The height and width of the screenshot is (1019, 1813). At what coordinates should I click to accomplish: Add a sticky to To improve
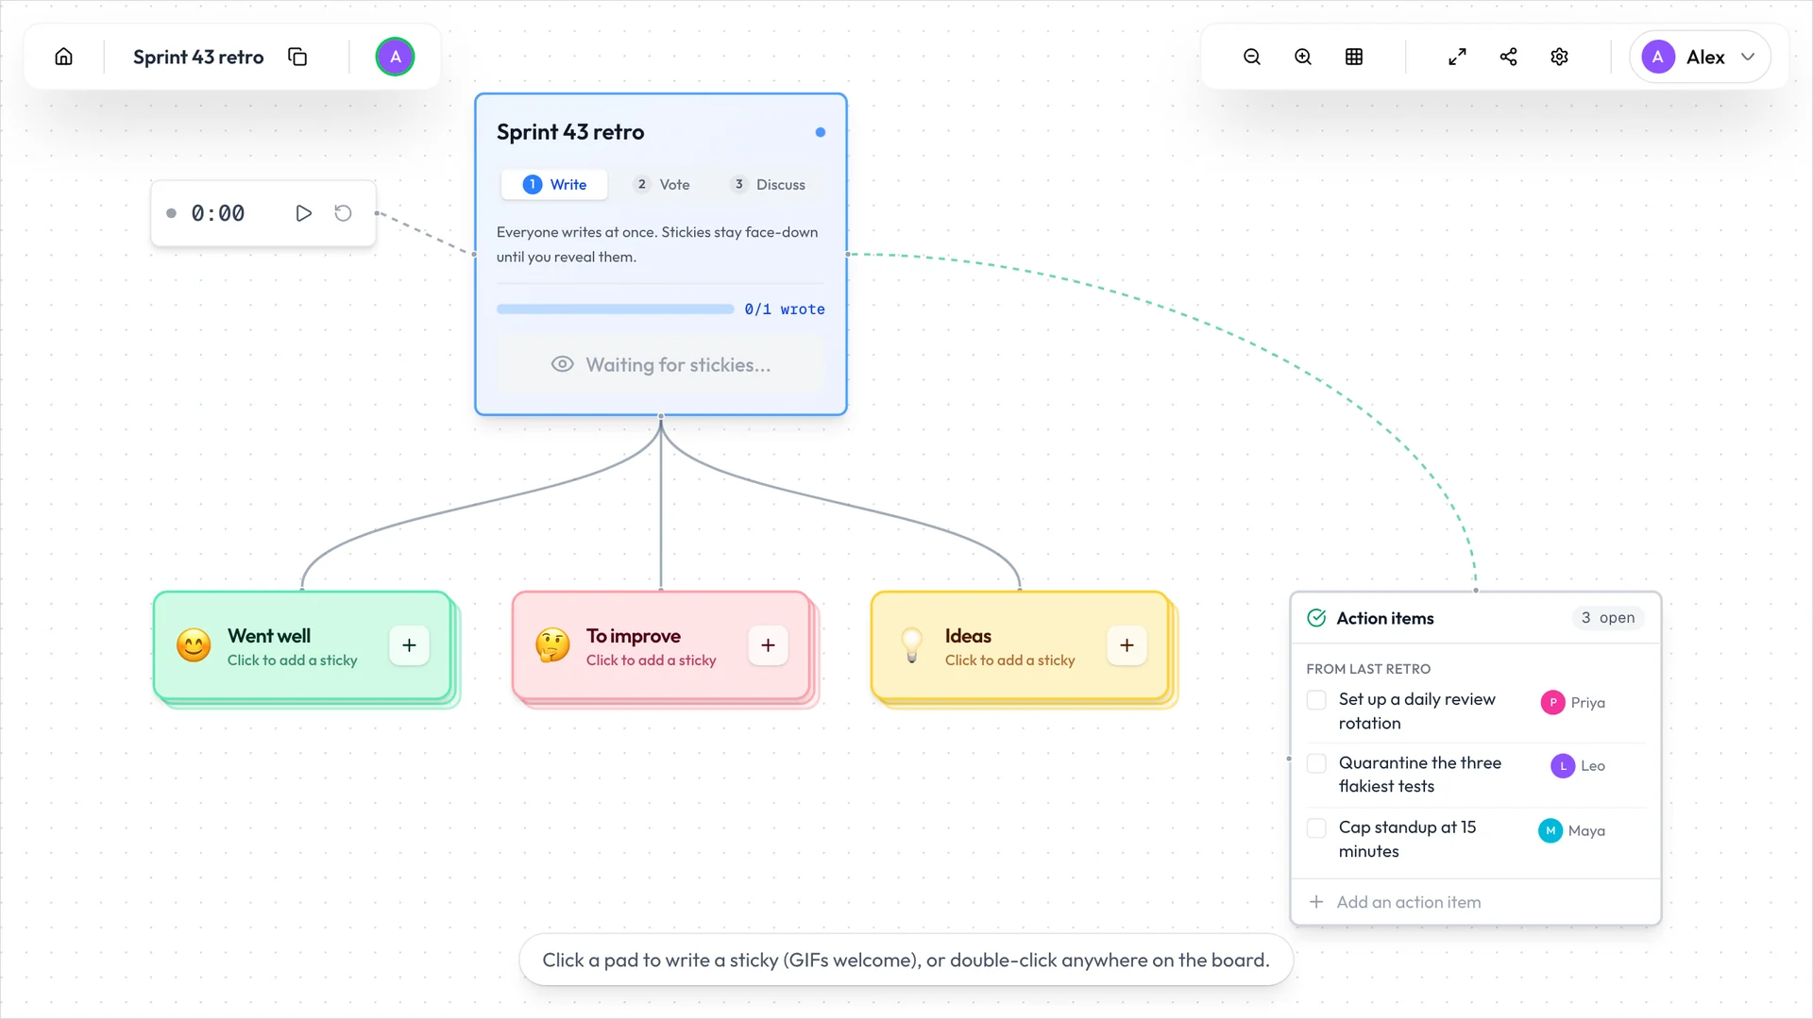(x=768, y=645)
